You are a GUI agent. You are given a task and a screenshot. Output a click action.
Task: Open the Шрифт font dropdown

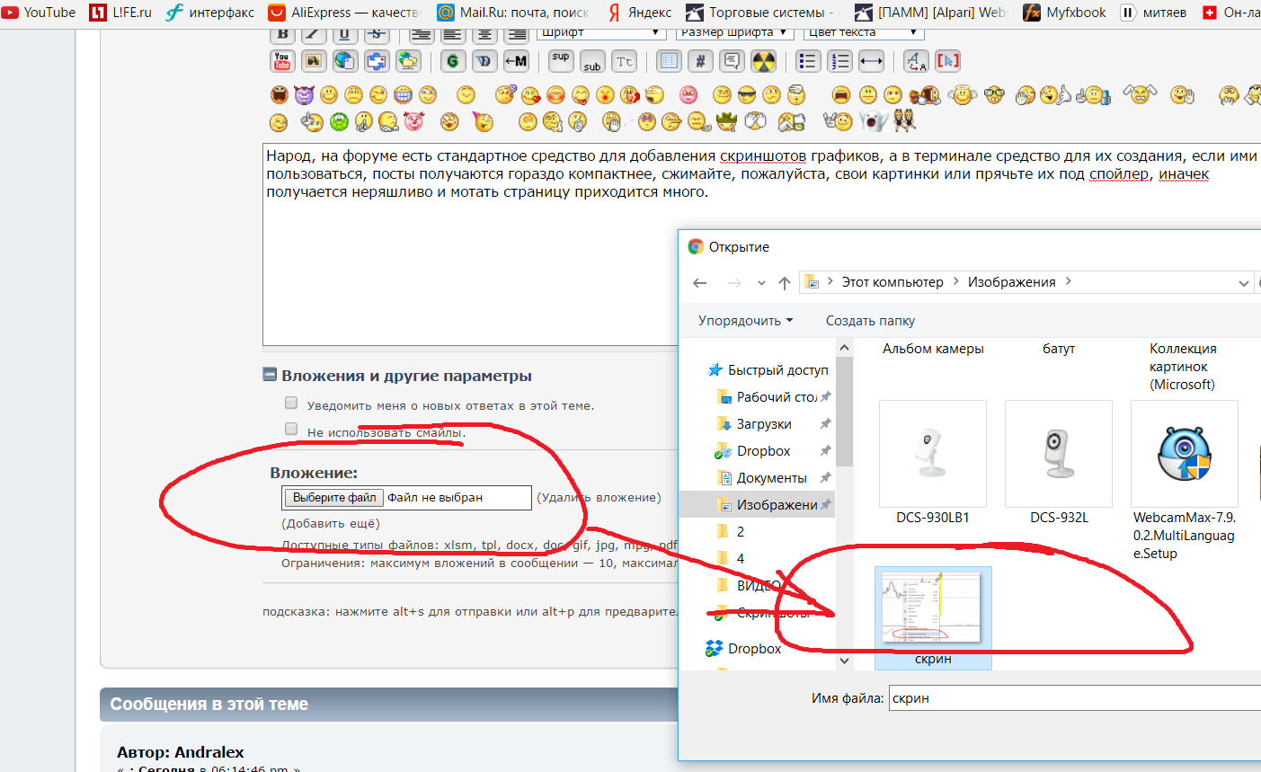(x=600, y=32)
